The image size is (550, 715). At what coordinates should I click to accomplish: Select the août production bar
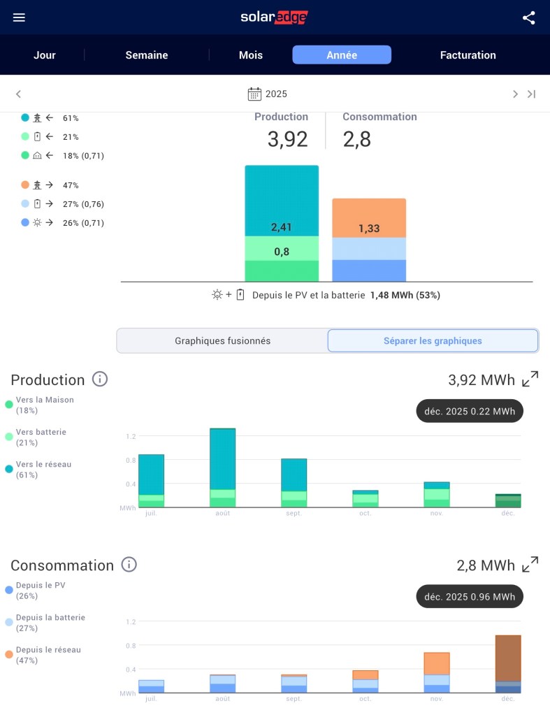click(x=223, y=467)
